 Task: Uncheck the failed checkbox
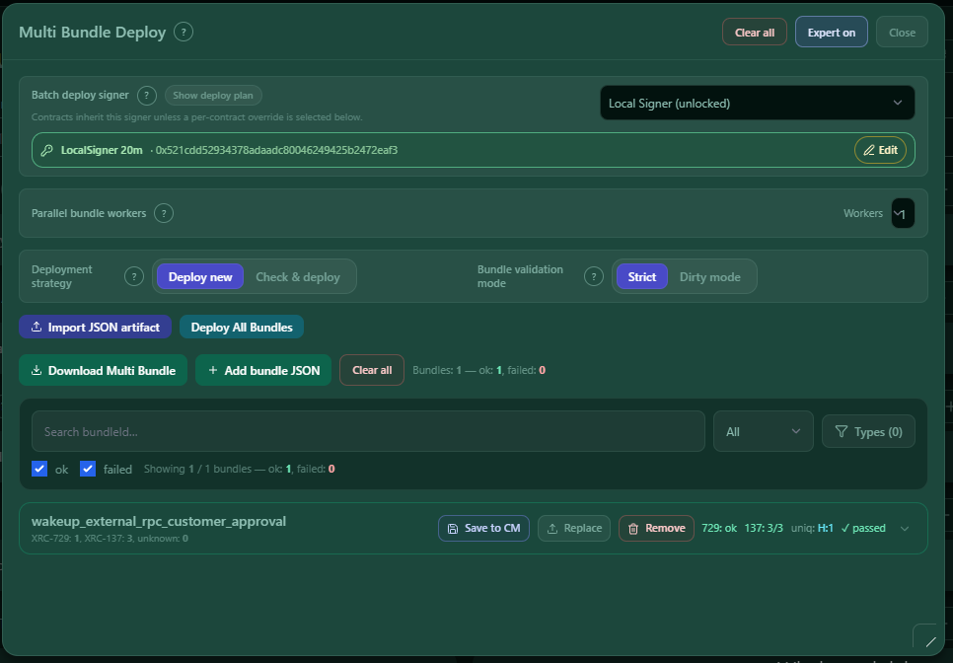pos(88,469)
